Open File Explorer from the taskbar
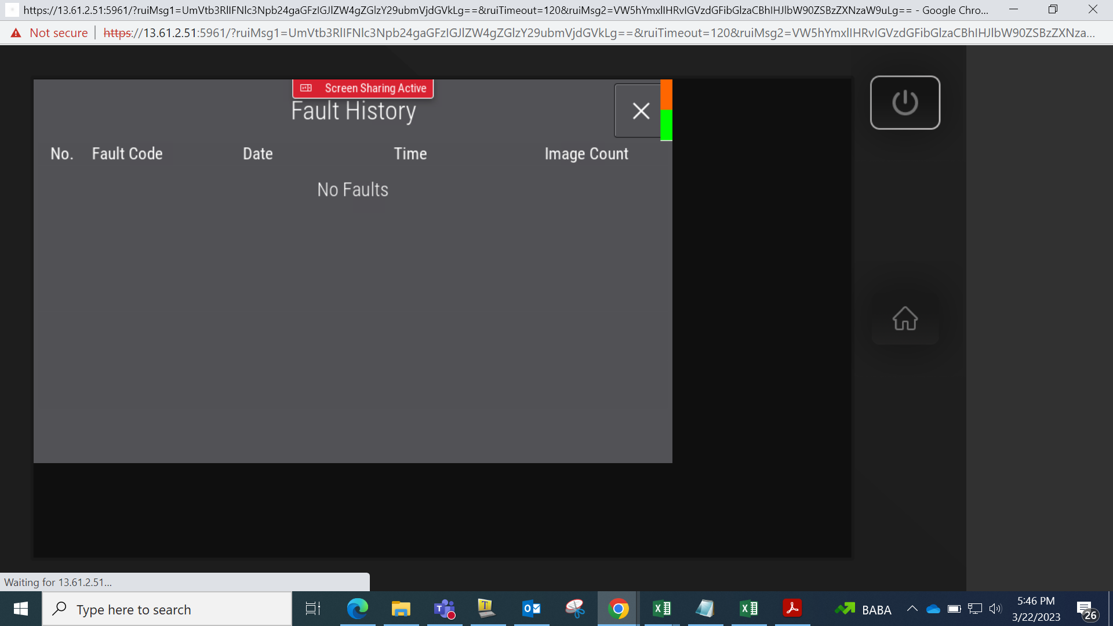Image resolution: width=1113 pixels, height=626 pixels. pyautogui.click(x=401, y=609)
